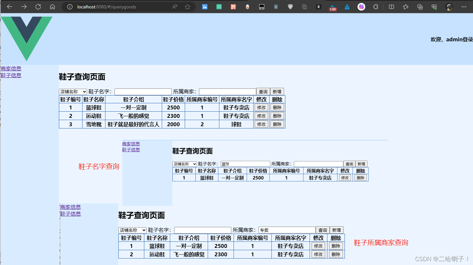
Task: Click 新增 button on the main page
Action: pyautogui.click(x=277, y=92)
